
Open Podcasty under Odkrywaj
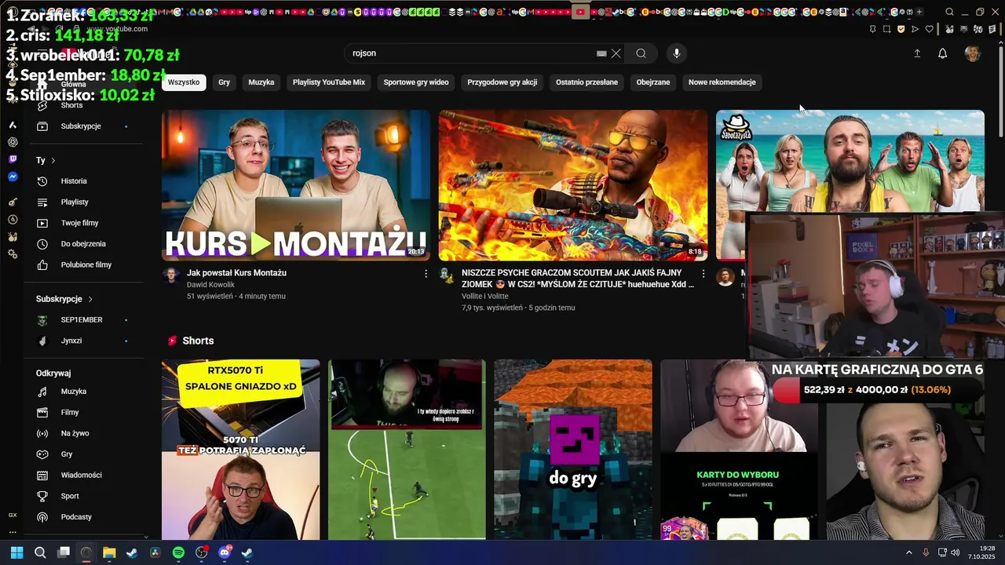point(84,517)
